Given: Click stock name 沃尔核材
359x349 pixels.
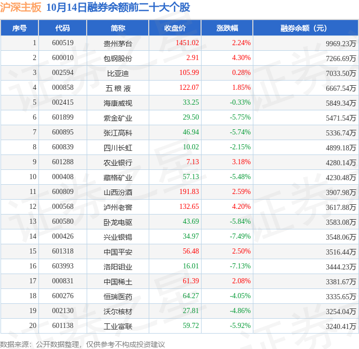Looking at the screenshot, I should (117, 312).
